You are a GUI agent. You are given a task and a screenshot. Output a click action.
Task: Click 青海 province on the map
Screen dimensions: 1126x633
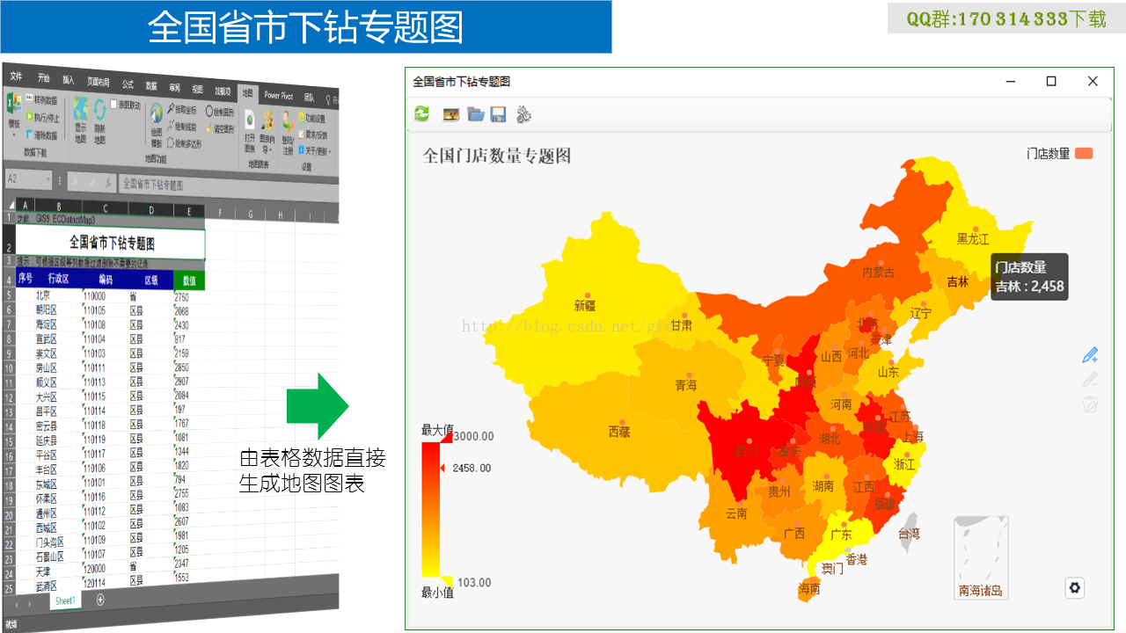[685, 385]
